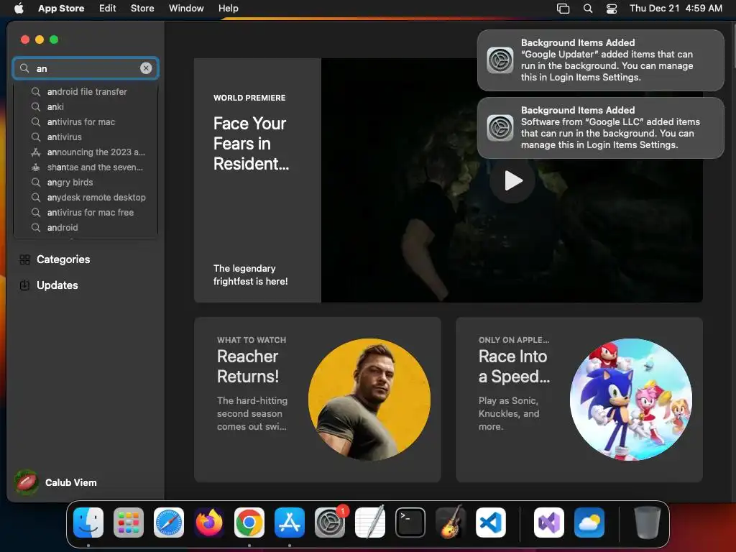Open the App Store menu

61,8
